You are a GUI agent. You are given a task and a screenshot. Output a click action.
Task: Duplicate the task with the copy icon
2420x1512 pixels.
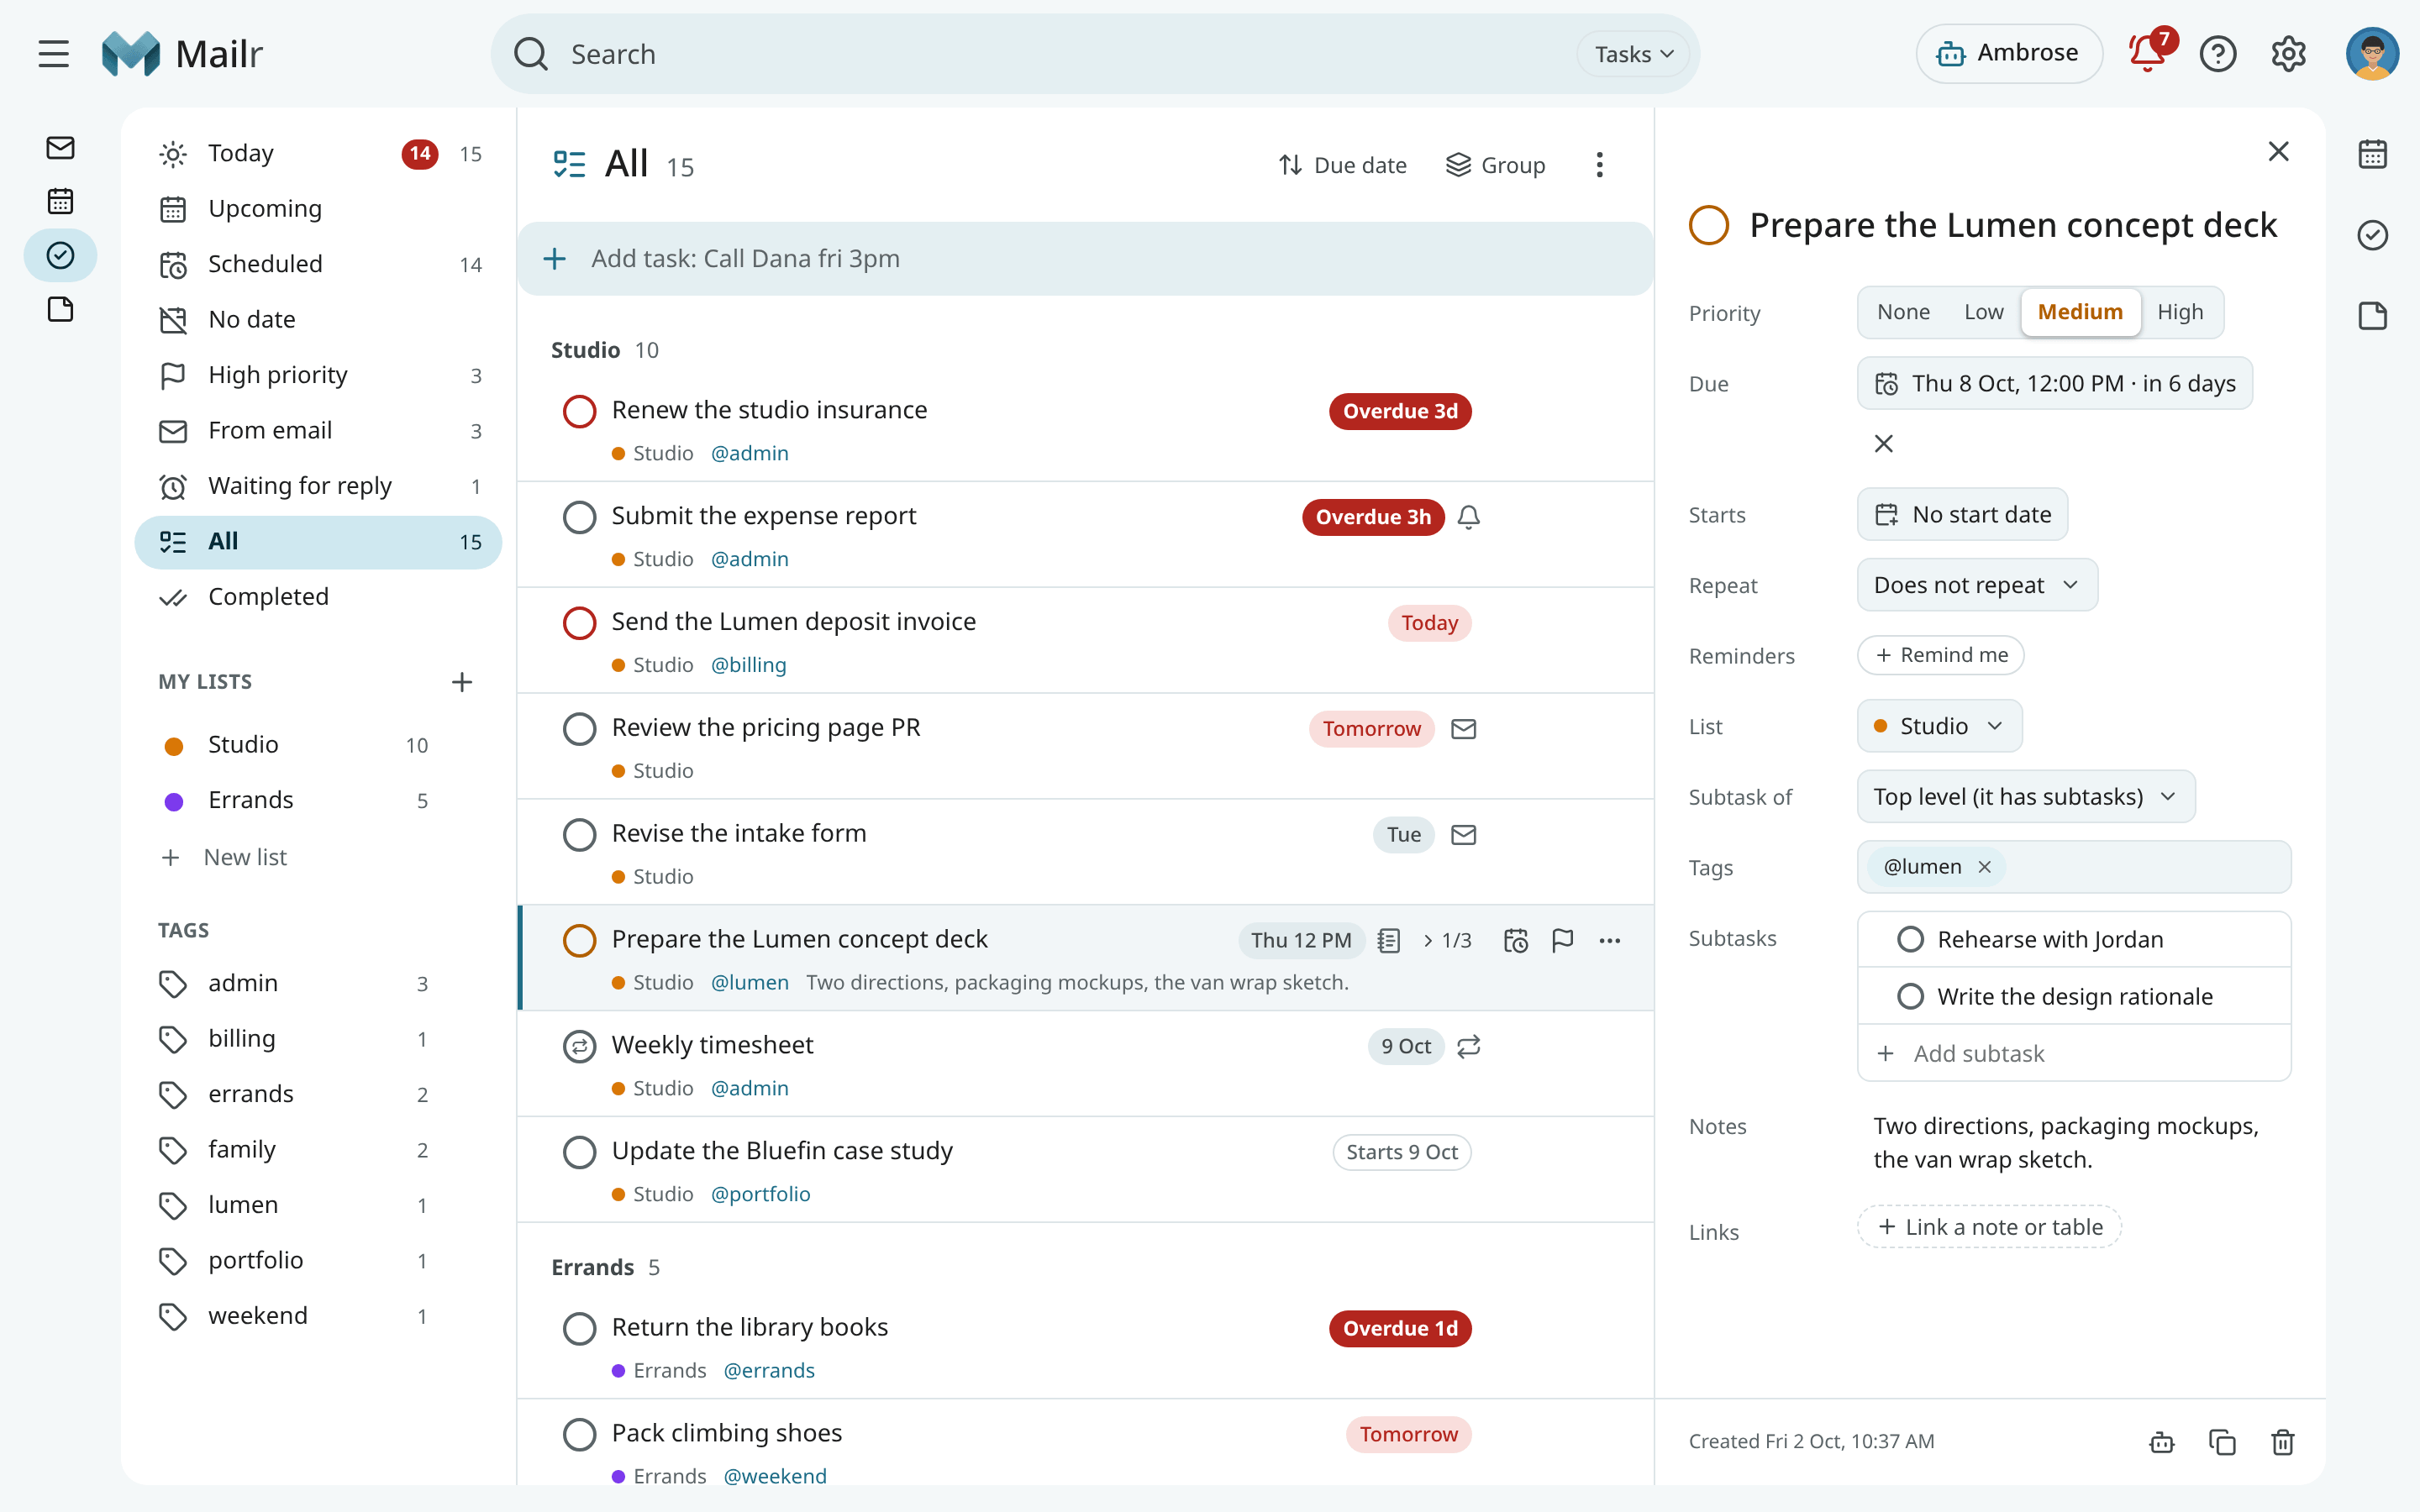coord(2222,1442)
